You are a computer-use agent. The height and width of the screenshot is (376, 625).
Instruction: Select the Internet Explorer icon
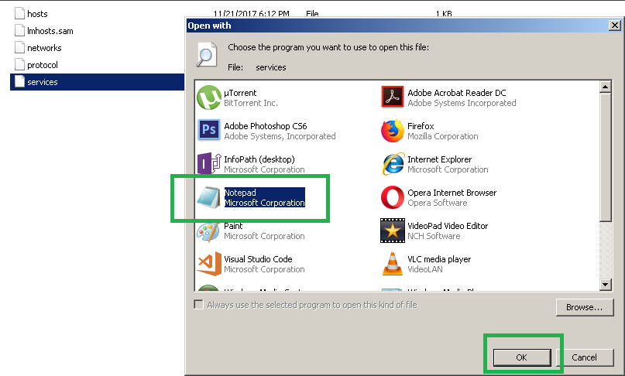point(393,164)
